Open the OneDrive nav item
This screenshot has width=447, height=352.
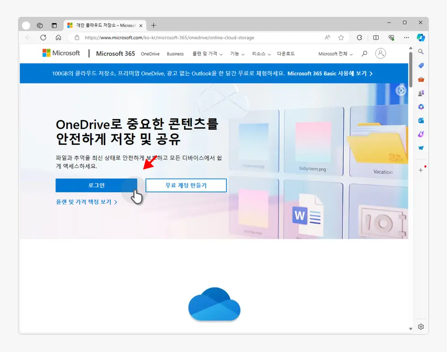point(150,54)
